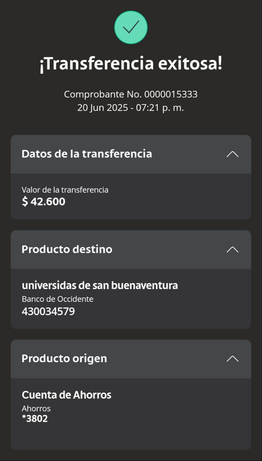Viewport: 262px width, 461px height.
Task: Click the green success checkmark icon
Action: [x=131, y=27]
